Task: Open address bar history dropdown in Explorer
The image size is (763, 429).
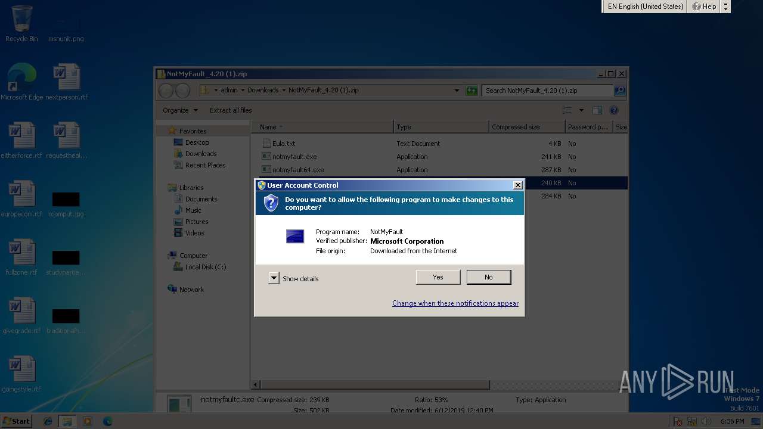Action: [x=457, y=91]
